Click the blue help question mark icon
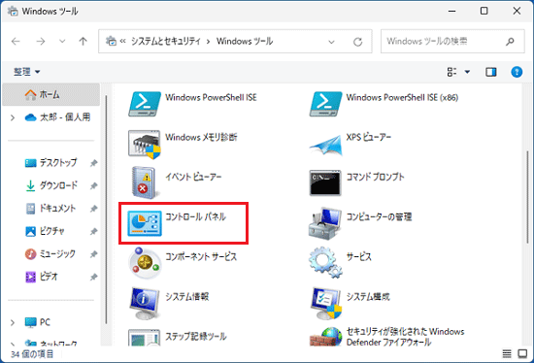 point(517,72)
